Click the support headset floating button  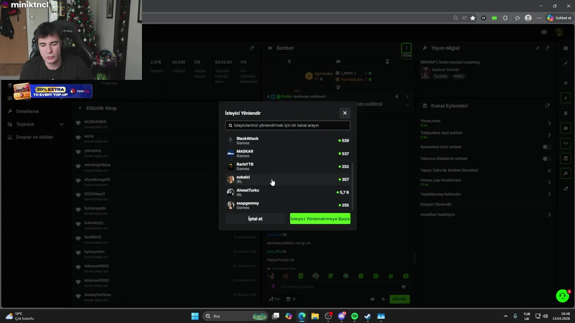point(562,296)
